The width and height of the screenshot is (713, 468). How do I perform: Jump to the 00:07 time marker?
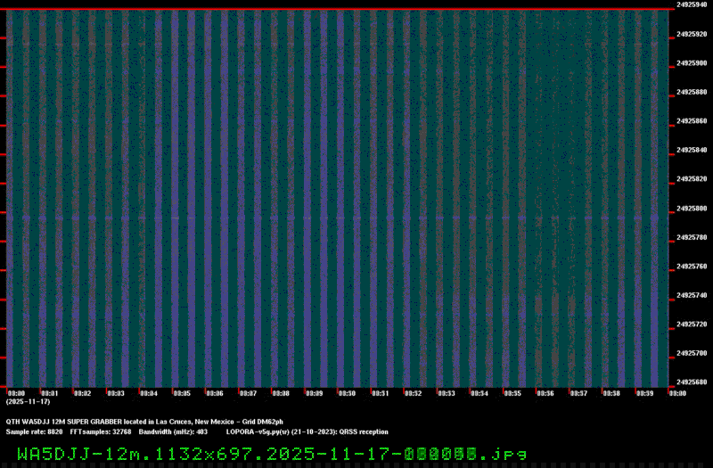click(x=248, y=393)
